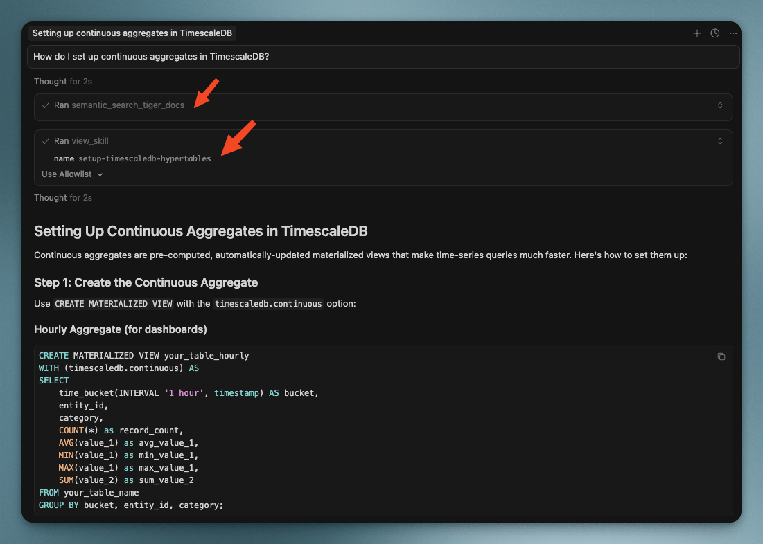Click checkmark next to Ran view_skill
The image size is (763, 544).
pos(46,141)
